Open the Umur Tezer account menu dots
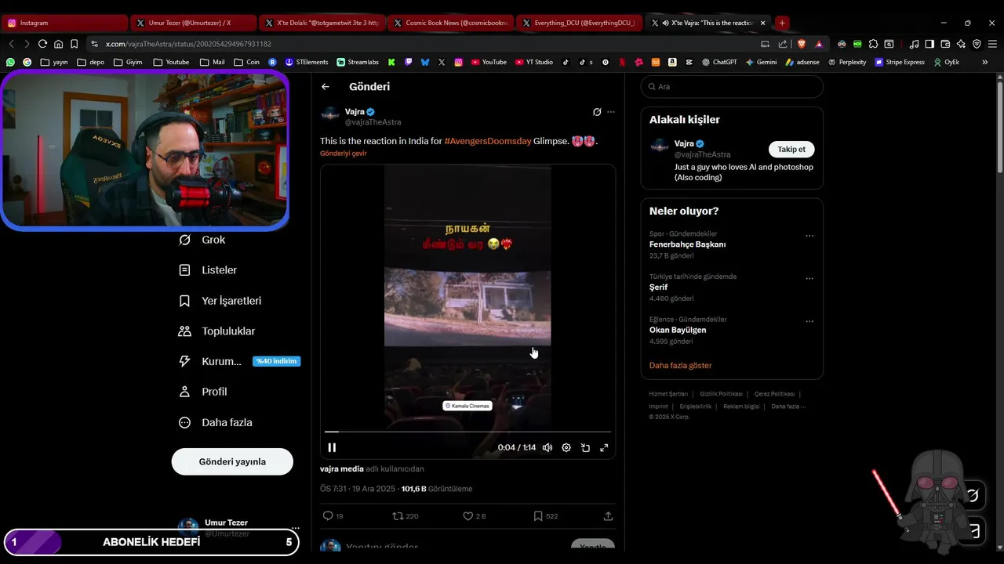 click(x=295, y=528)
